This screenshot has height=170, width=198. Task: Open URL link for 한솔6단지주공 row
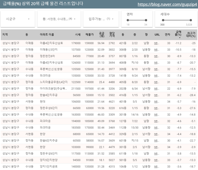(157, 141)
